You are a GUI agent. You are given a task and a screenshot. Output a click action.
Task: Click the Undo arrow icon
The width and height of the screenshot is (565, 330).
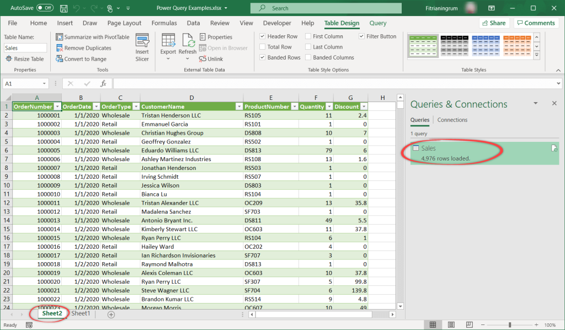[76, 8]
